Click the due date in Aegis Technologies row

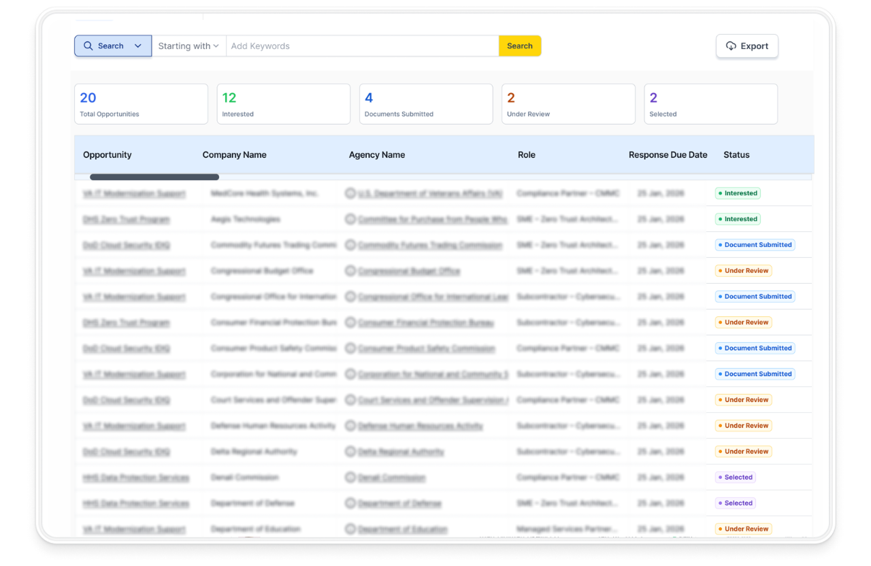tap(661, 219)
